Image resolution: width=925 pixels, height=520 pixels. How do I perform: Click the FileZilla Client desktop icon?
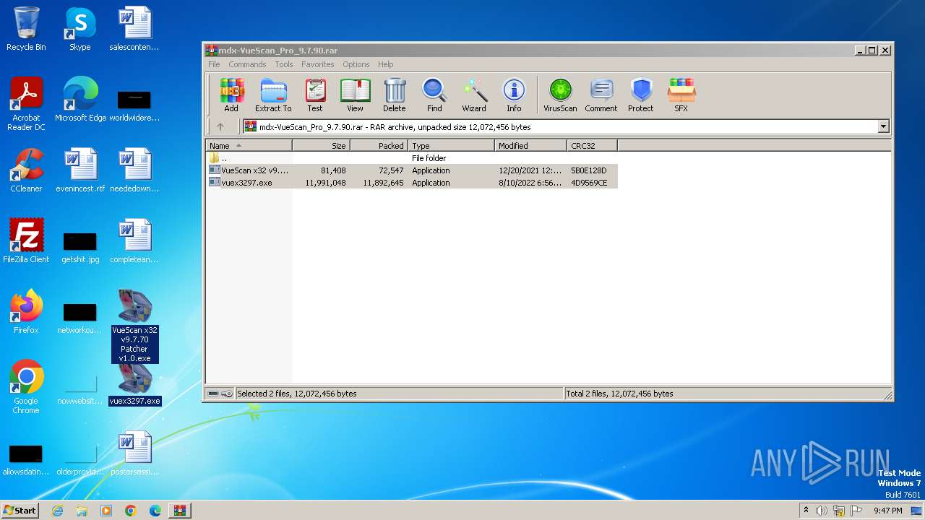click(x=26, y=241)
